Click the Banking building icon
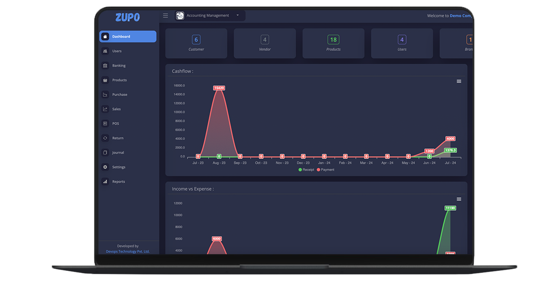This screenshot has width=553, height=281. (x=105, y=66)
